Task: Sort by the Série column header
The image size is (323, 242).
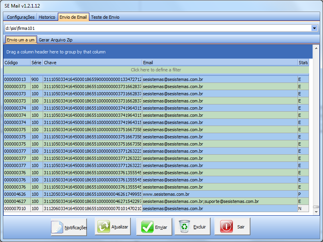Action: pyautogui.click(x=36, y=63)
